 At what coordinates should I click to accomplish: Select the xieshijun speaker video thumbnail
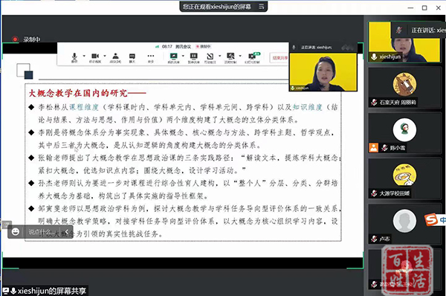tap(404, 42)
